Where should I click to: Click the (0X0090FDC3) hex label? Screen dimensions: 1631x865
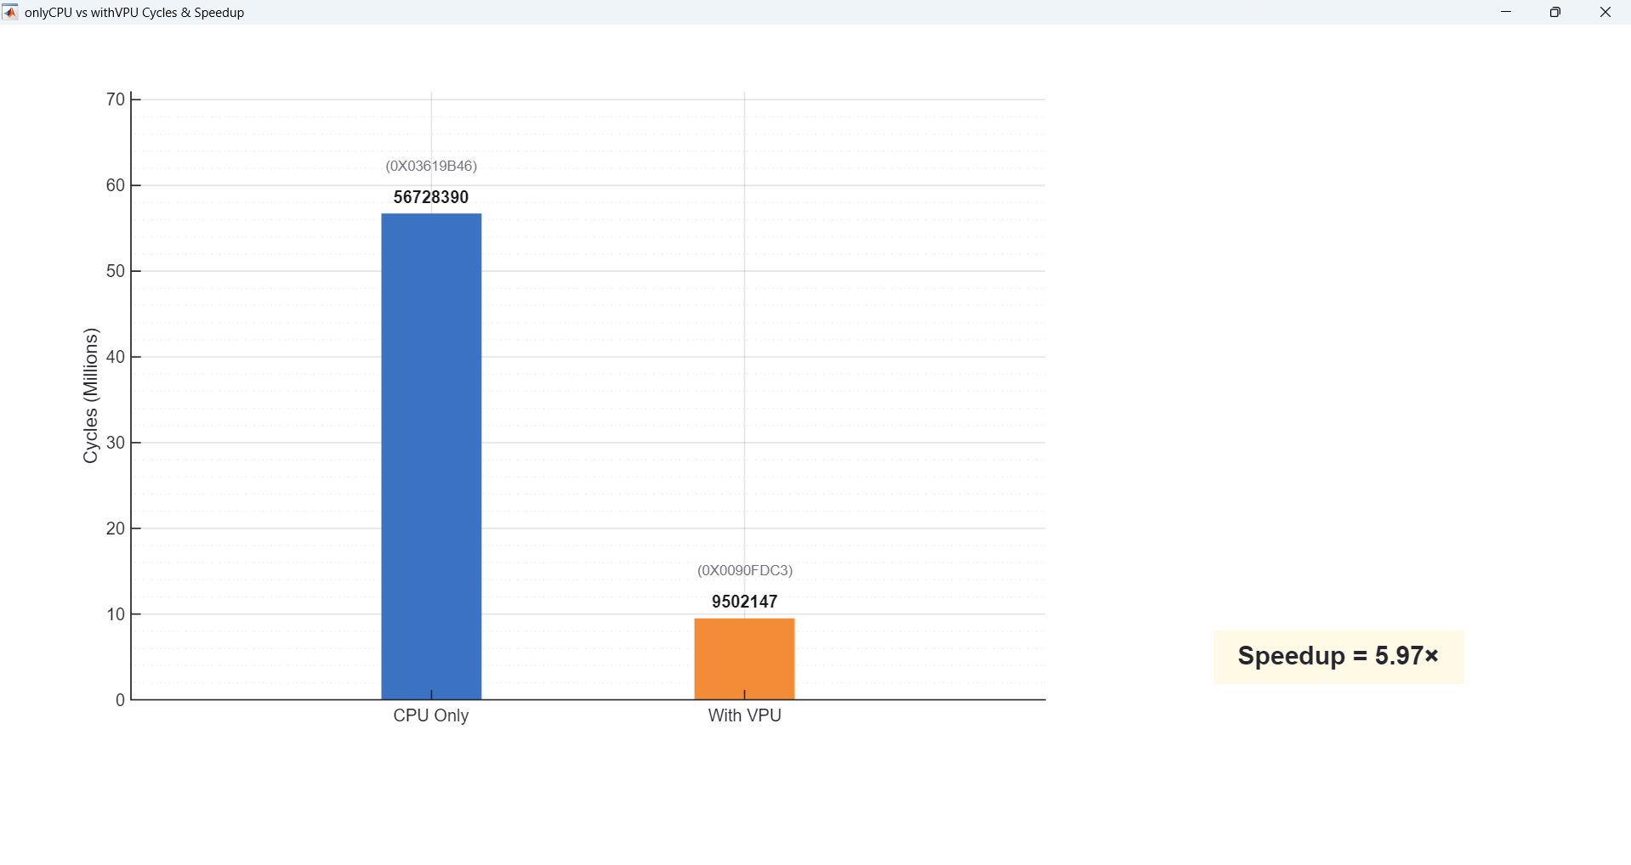tap(744, 570)
